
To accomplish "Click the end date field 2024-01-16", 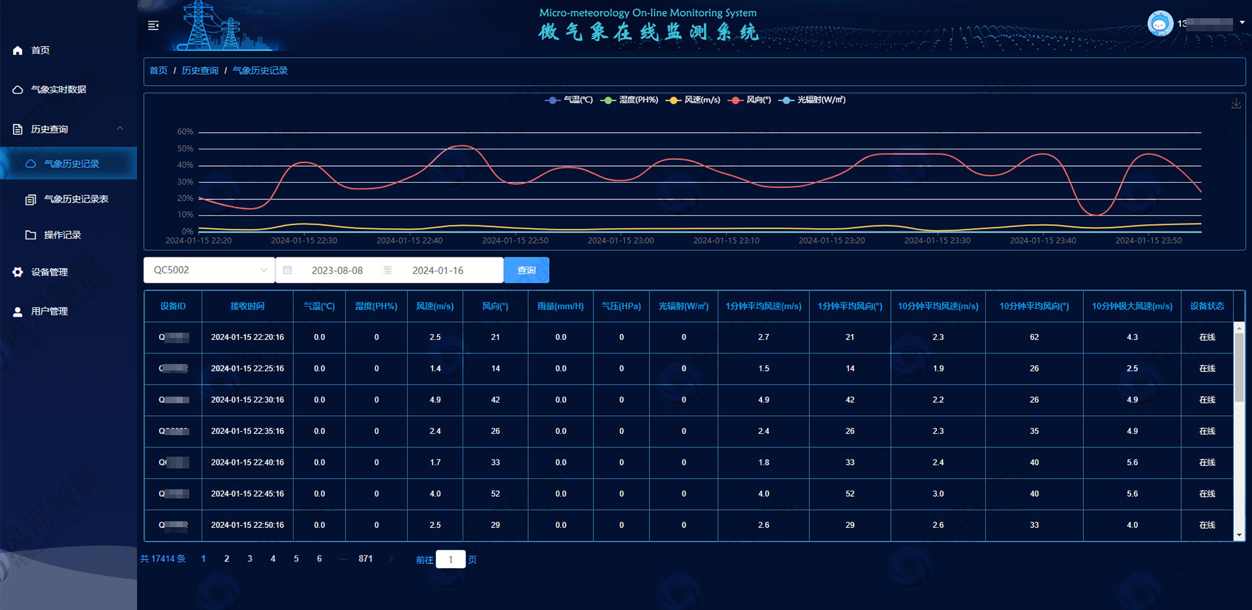I will (438, 271).
